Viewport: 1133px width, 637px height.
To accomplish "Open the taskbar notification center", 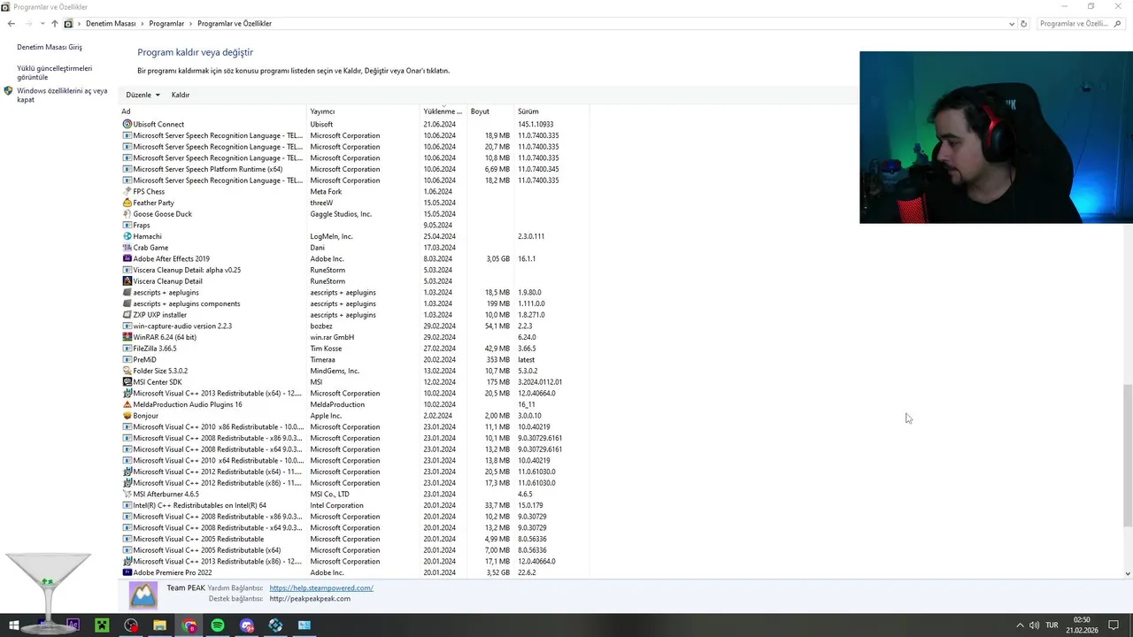I will [1114, 625].
